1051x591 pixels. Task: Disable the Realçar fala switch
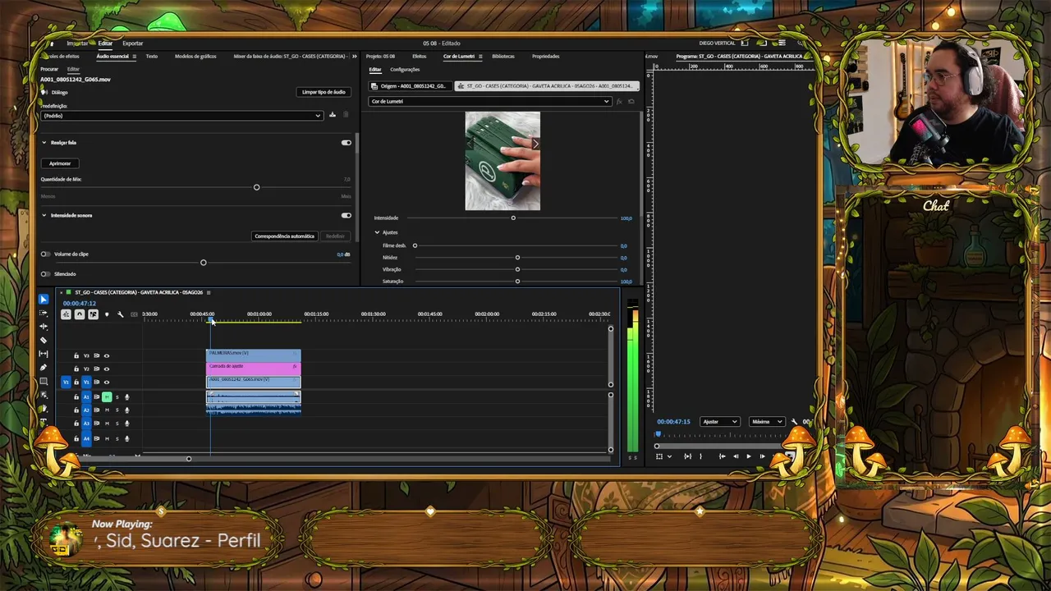pyautogui.click(x=346, y=143)
